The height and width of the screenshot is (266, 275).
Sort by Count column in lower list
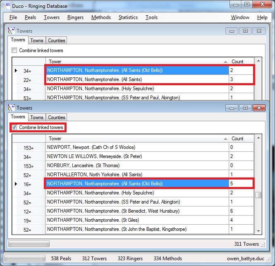click(241, 139)
